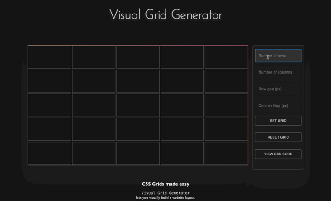Click the bottom-right grid cell
Viewport: 331px width, 201px height.
226,153
